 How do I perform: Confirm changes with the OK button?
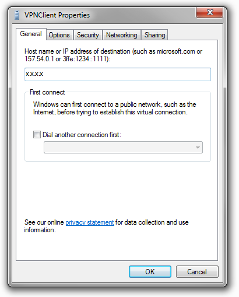(150, 271)
